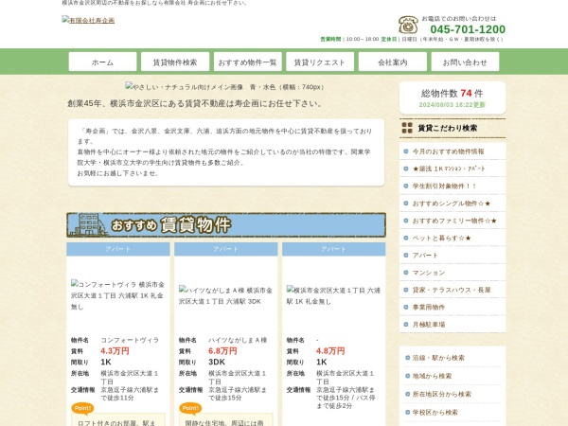Click アパート header of ハイツながしまＡ棟 card
568x426 pixels.
coord(225,249)
